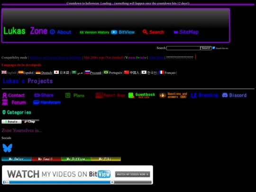Click the first blue My badge
The image size is (256, 192).
(16, 159)
